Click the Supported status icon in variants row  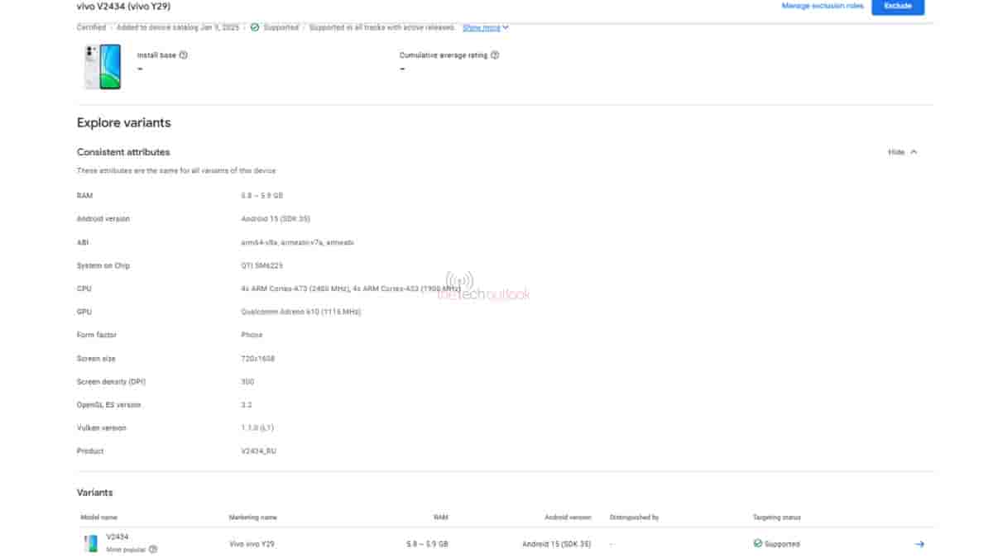tap(757, 544)
